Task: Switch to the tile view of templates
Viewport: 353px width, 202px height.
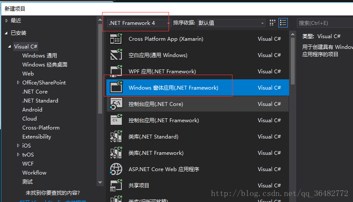Action: pos(272,23)
